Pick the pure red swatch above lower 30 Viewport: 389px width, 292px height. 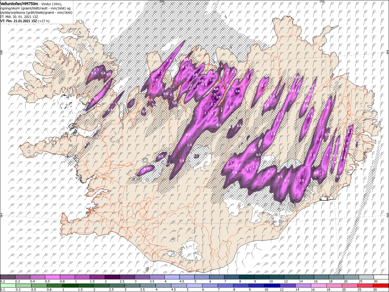coord(381,286)
